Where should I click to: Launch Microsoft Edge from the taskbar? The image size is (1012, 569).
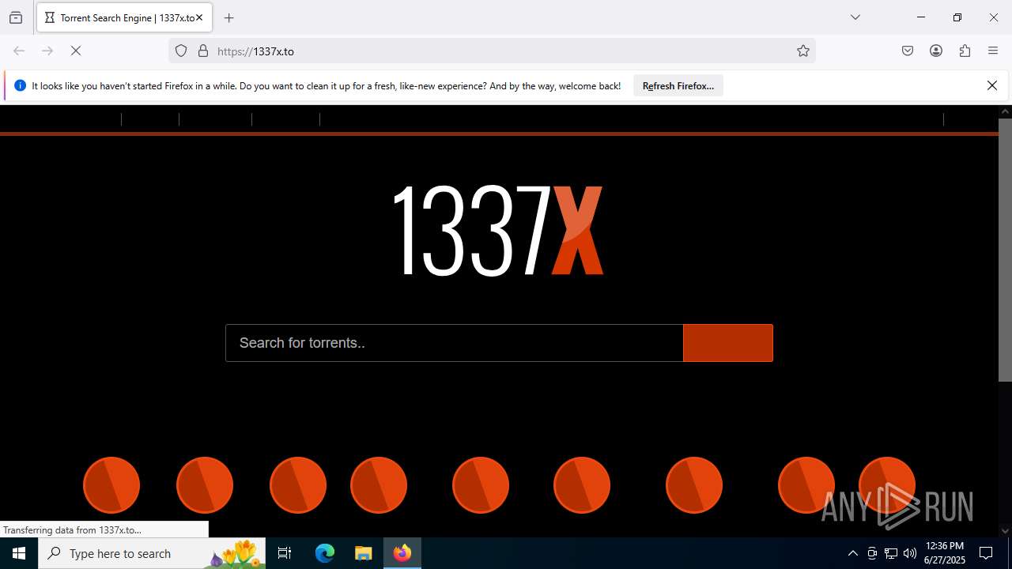click(x=325, y=553)
